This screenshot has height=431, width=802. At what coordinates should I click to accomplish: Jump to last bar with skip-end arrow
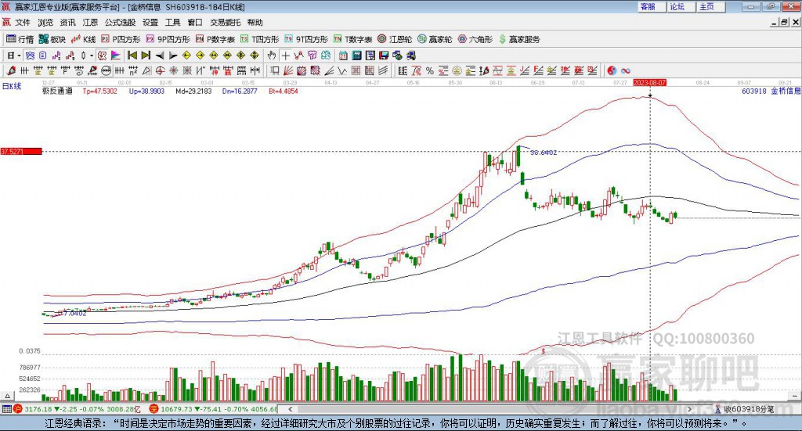[146, 56]
